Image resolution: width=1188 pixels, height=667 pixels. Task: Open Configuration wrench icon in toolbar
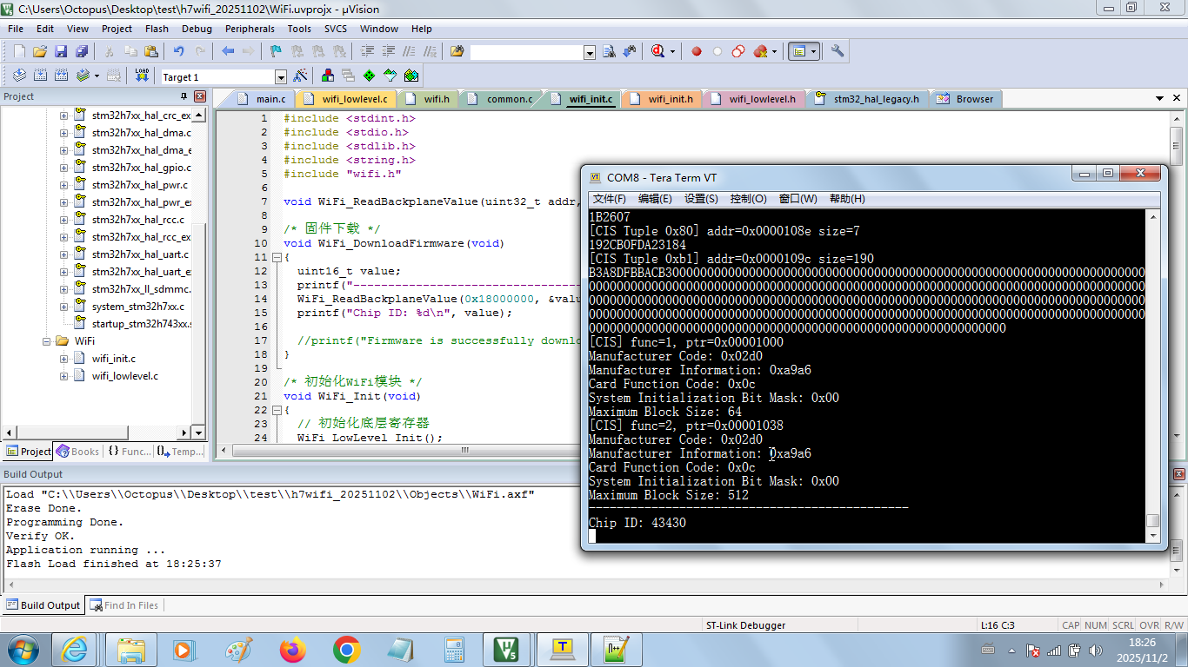click(838, 51)
